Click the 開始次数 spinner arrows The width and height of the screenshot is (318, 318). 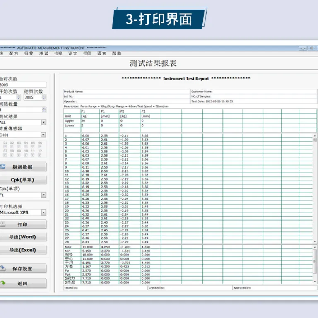coord(19,97)
